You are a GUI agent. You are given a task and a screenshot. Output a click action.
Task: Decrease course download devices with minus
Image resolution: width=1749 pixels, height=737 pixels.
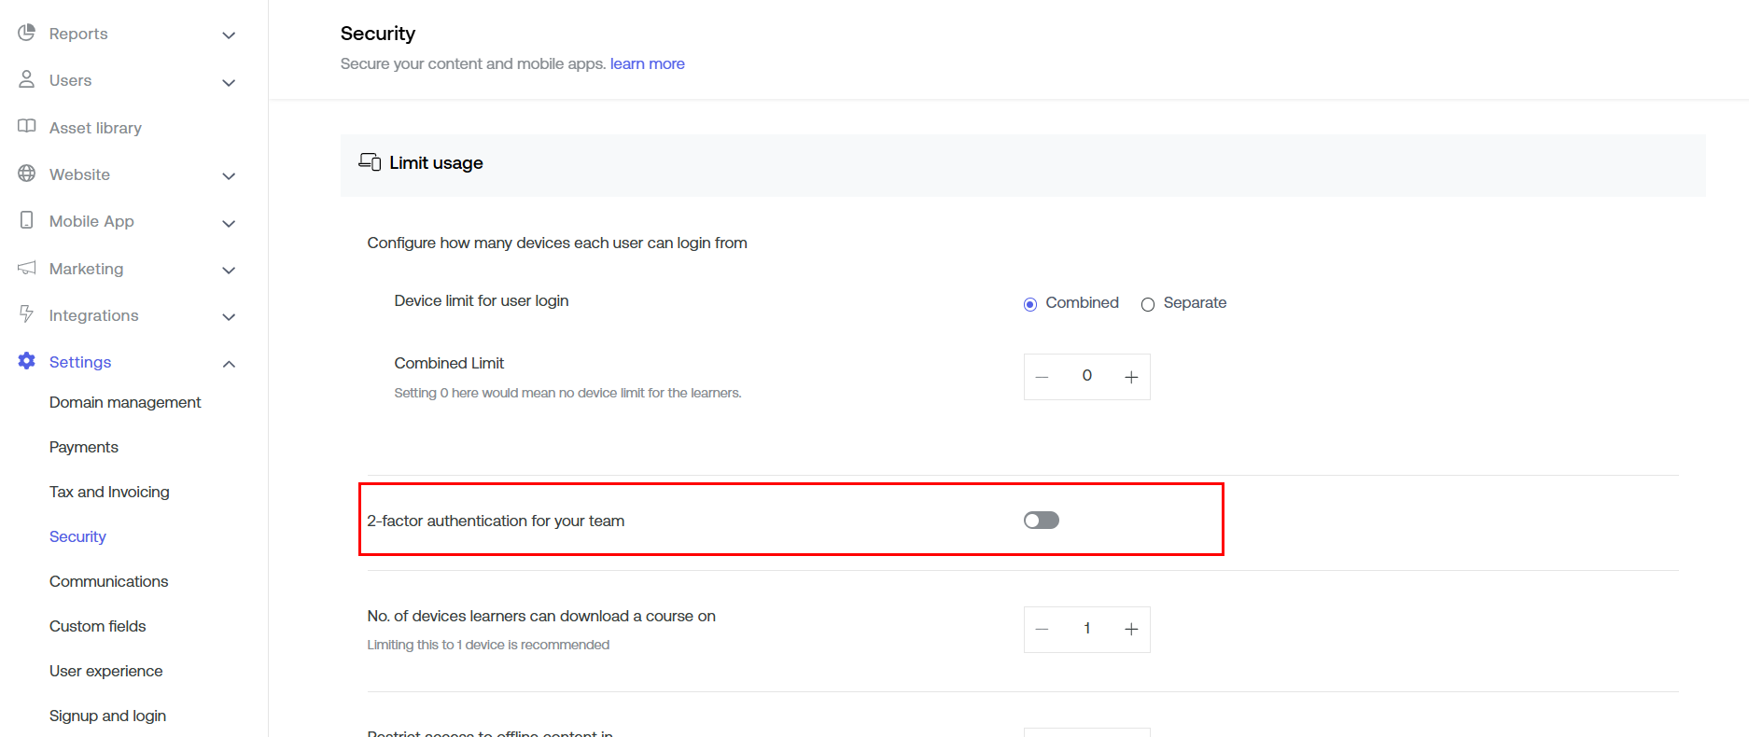coord(1042,630)
